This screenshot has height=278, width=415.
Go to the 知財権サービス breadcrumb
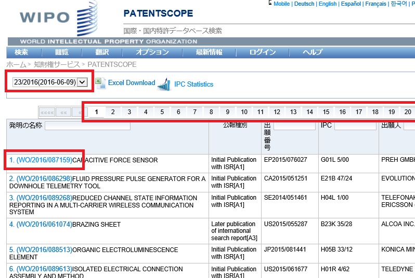click(57, 64)
